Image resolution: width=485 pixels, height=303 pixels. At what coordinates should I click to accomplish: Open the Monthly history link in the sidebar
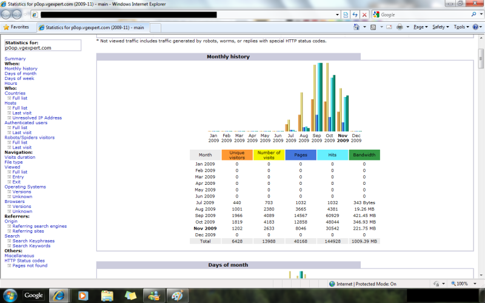pos(21,68)
